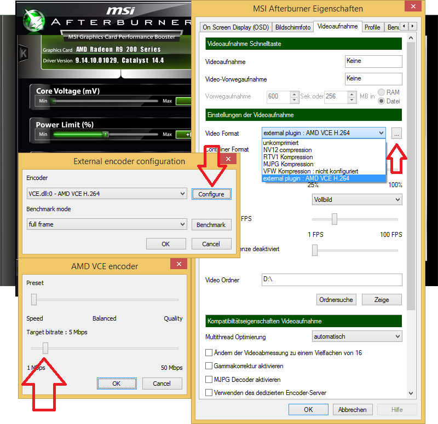Screen dimensions: 438x424
Task: Decrease the 256 MB spinner value
Action: (352, 100)
